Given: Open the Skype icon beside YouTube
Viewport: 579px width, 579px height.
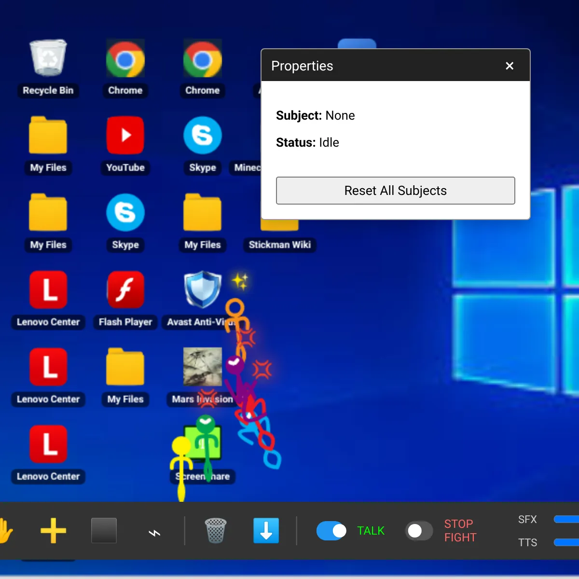Looking at the screenshot, I should (x=203, y=135).
